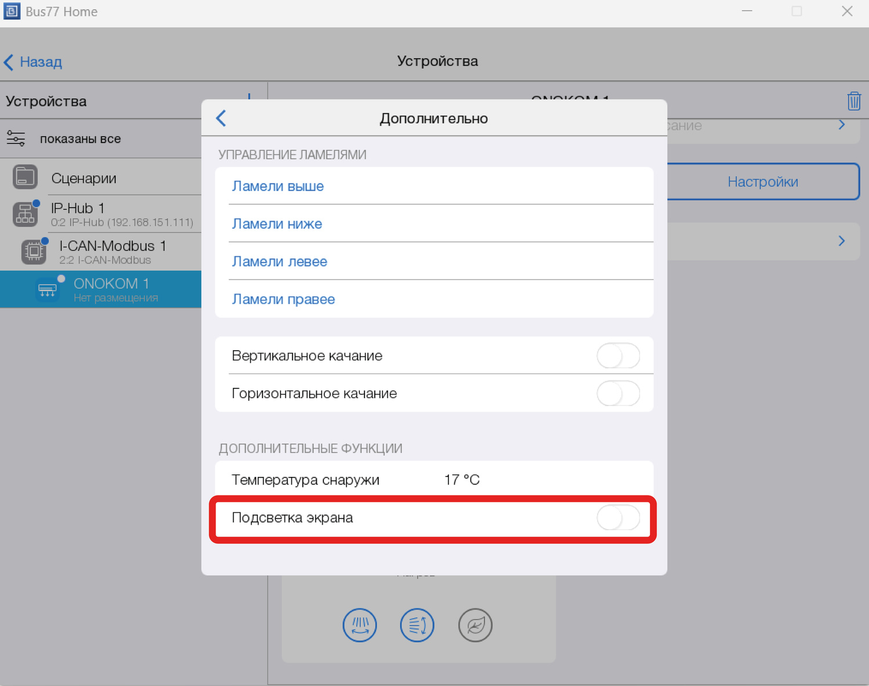Click the I-CAN-Modbus chip icon

tap(34, 252)
